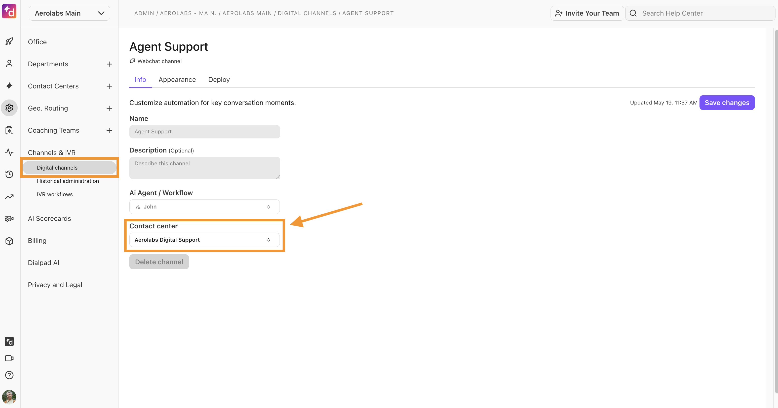This screenshot has height=408, width=778.
Task: Click the Save changes button
Action: click(727, 103)
